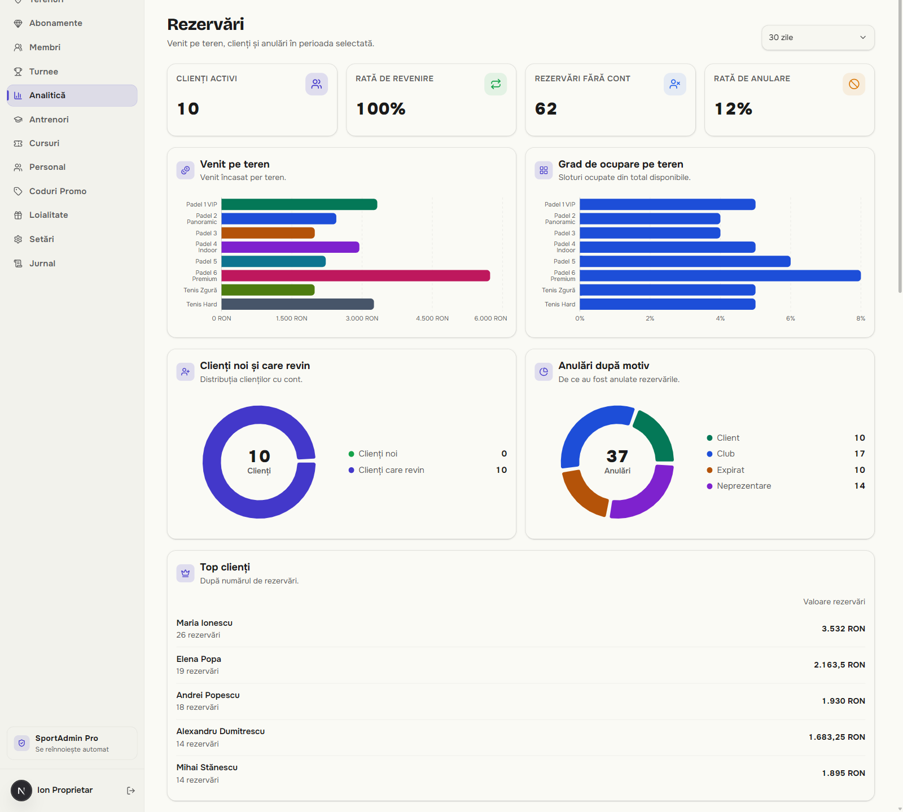
Task: Click the Anulări după motiv pie icon
Action: [x=543, y=372]
